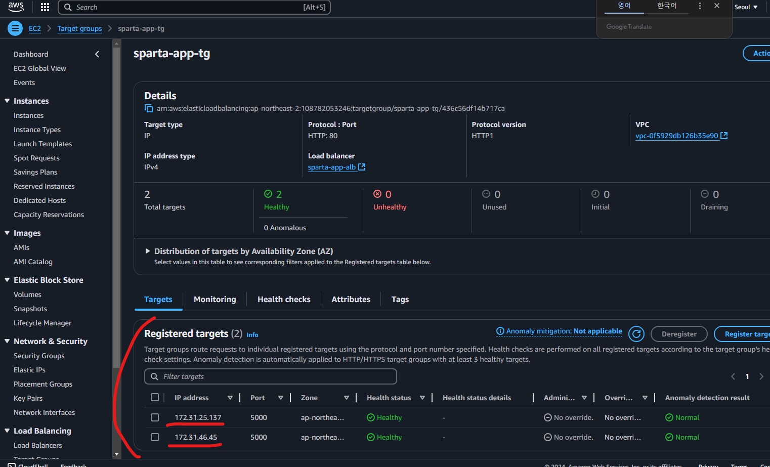Open the Registered targets Info link

(252, 335)
